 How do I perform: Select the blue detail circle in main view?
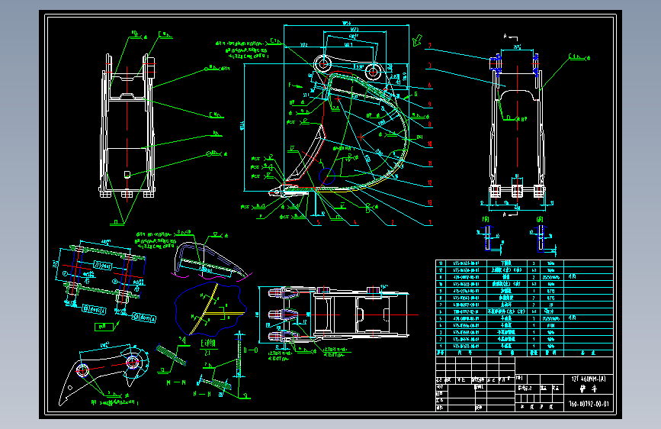pyautogui.click(x=326, y=176)
